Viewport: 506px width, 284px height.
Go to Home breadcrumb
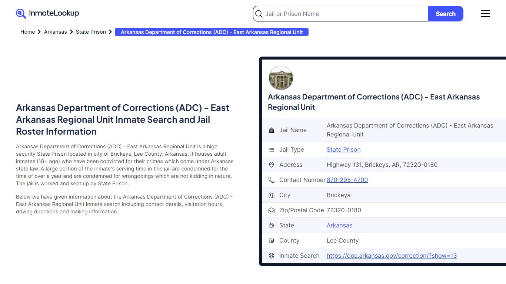(27, 32)
